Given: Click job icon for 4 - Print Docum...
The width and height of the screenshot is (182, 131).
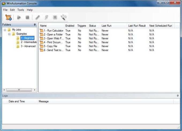Looking at the screenshot, I should tap(41, 42).
